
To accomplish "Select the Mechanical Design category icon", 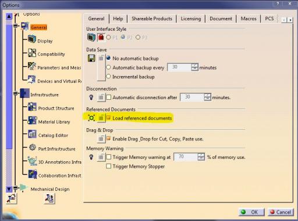I will (24, 187).
